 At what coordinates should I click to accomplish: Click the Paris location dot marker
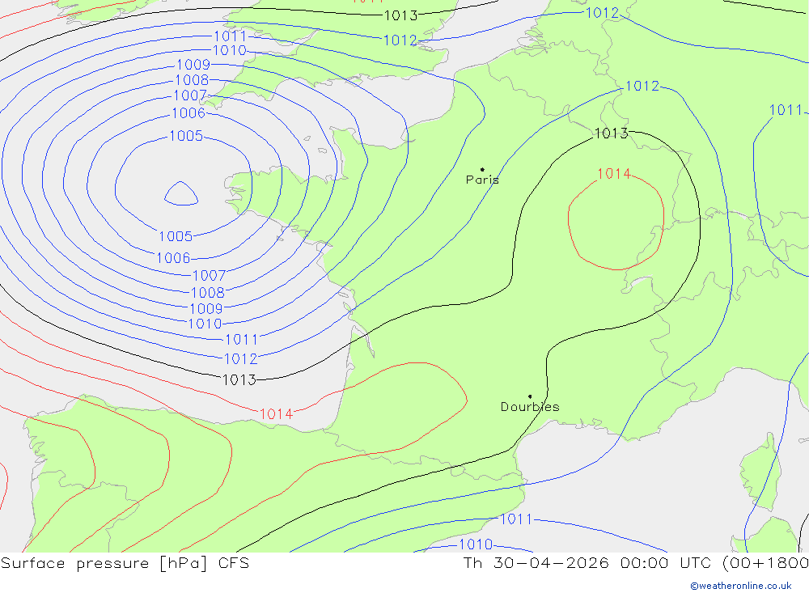click(482, 169)
